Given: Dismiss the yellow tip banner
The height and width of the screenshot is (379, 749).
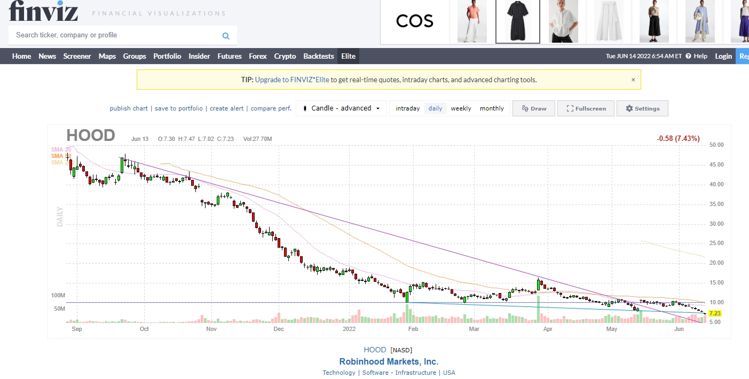Looking at the screenshot, I should click(x=633, y=80).
